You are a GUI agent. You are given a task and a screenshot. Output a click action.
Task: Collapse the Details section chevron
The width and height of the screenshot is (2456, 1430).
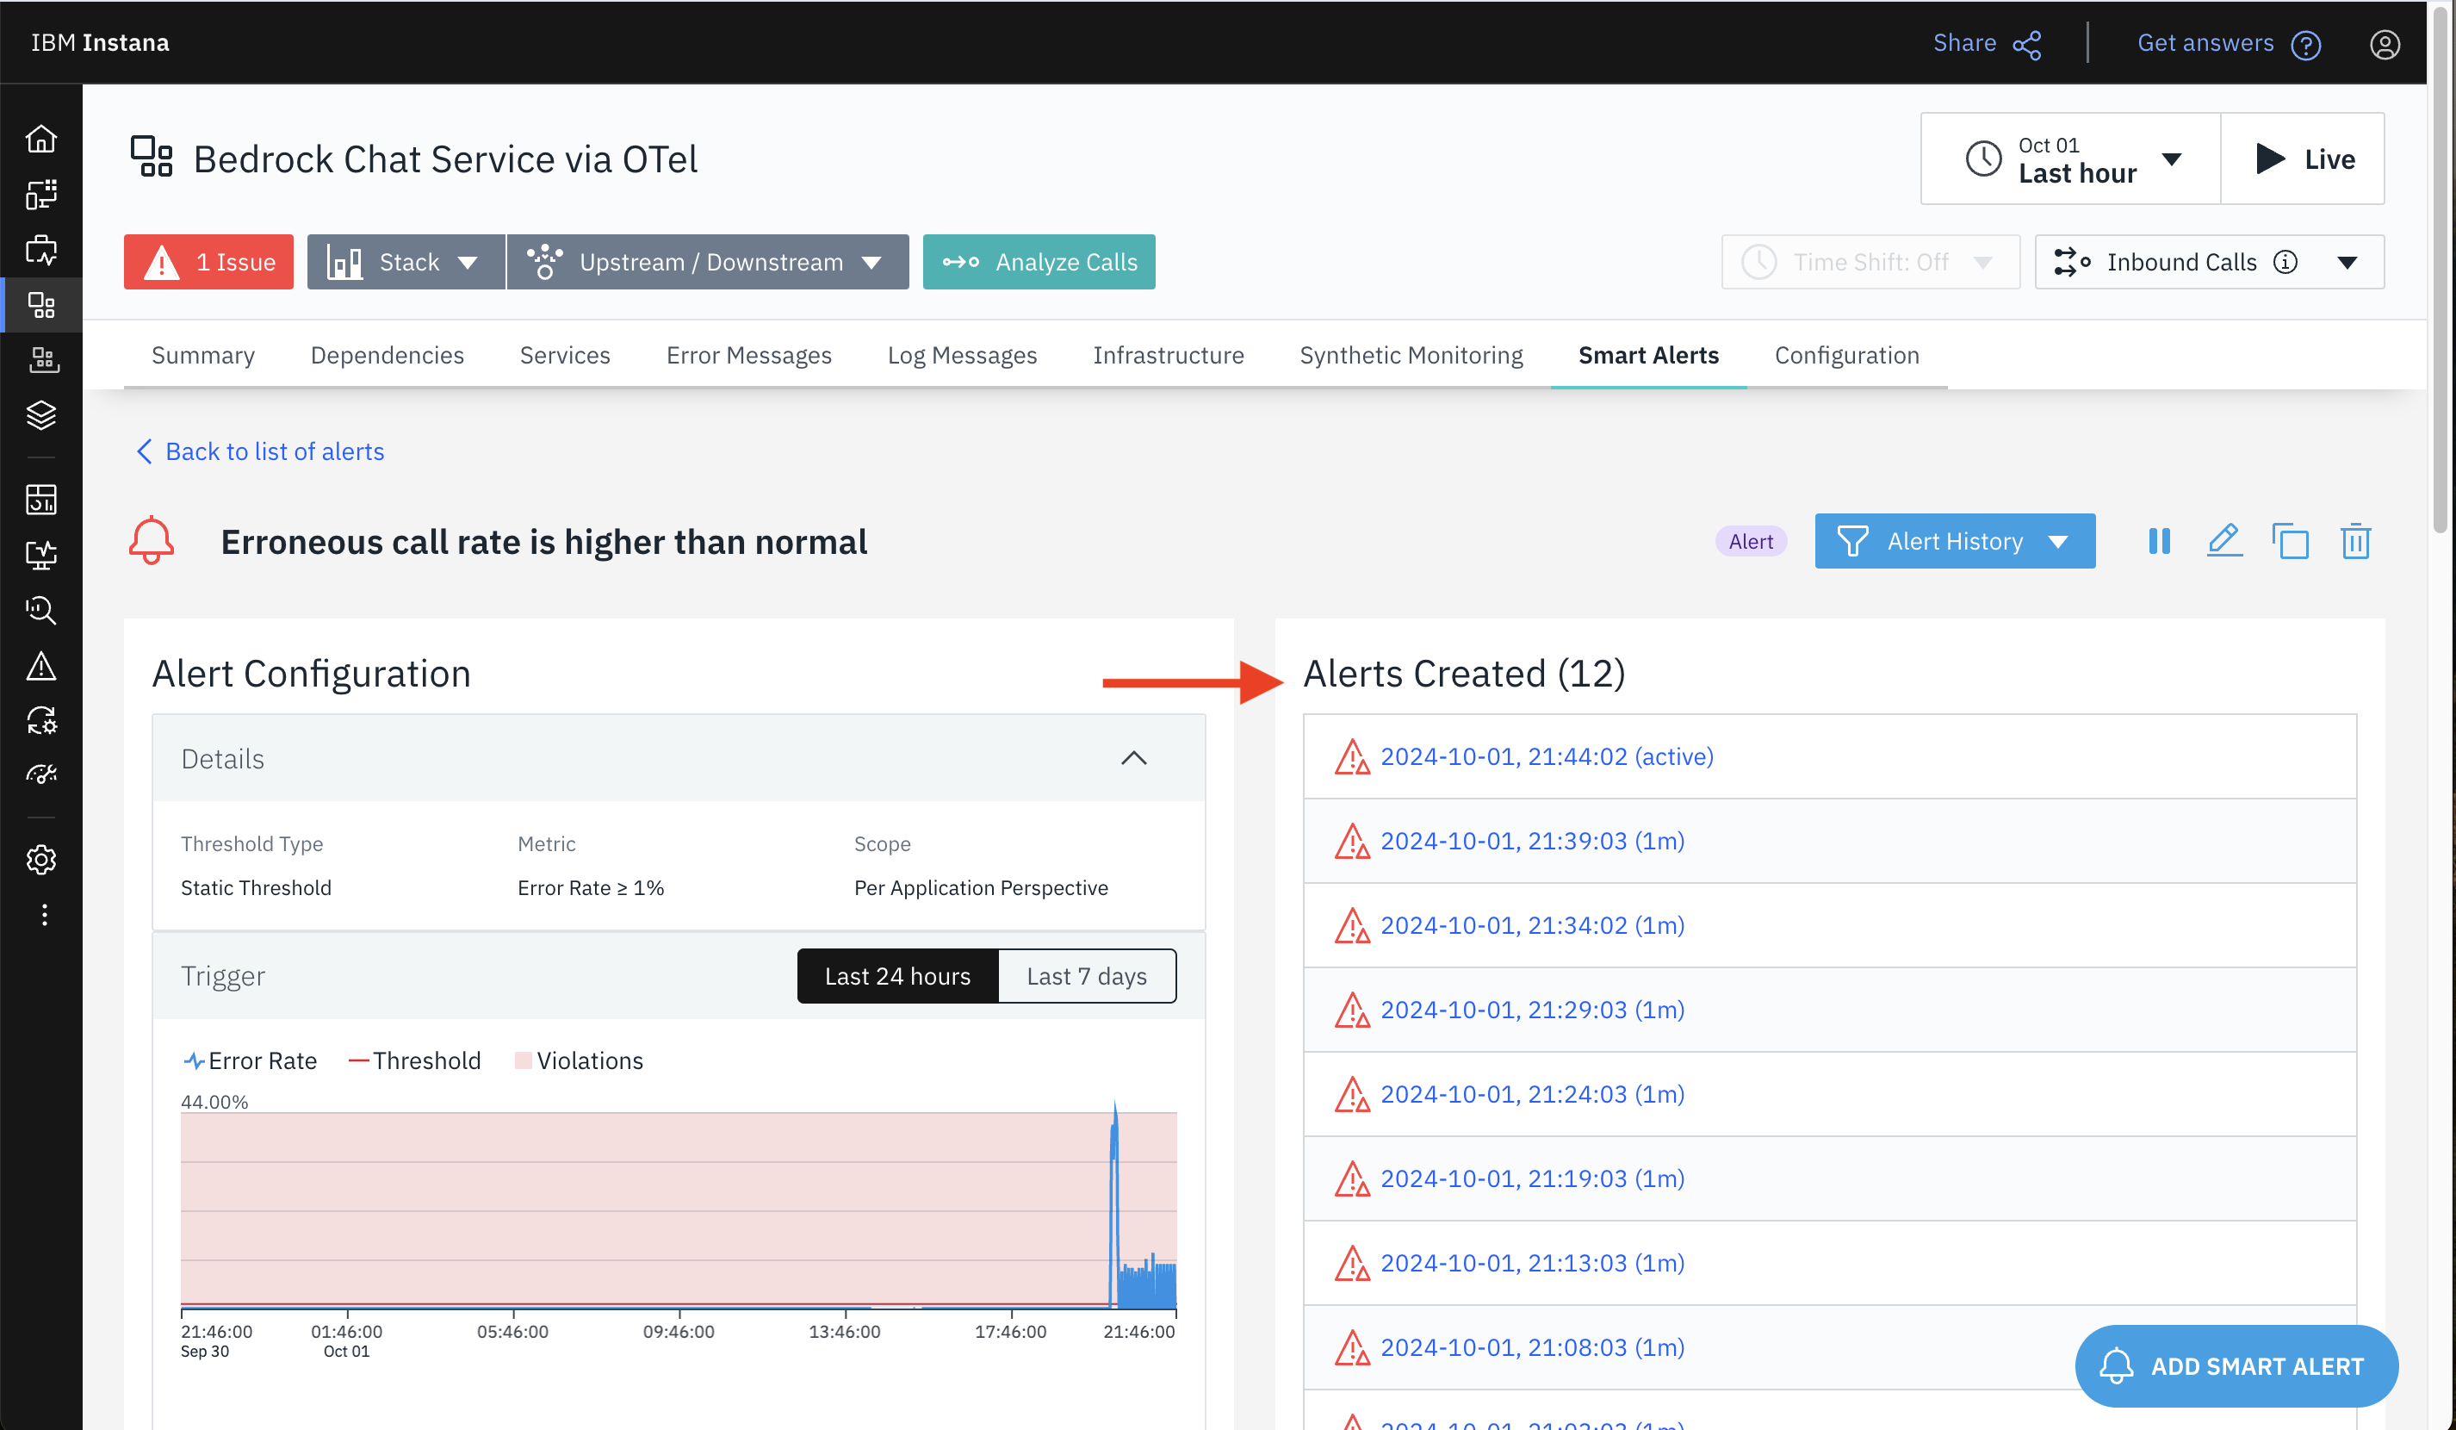1133,758
